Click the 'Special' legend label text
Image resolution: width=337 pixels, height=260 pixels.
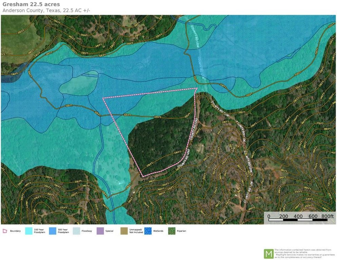[109, 231]
